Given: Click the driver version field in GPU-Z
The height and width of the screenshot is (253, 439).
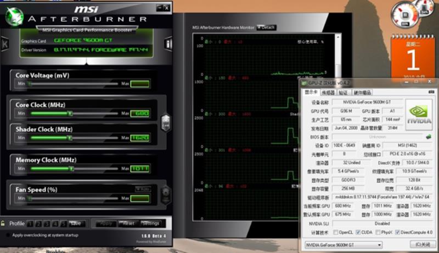Looking at the screenshot, I should tap(382, 197).
